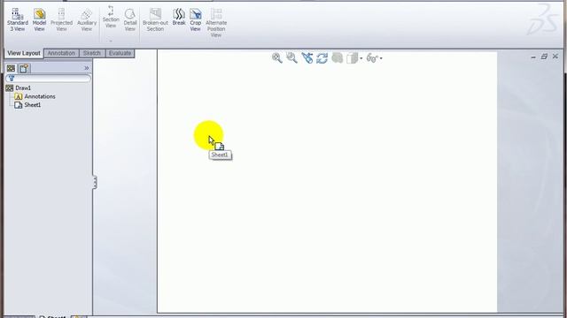Click the greyed 3D drawing view icon
567x318 pixels.
[x=337, y=58]
